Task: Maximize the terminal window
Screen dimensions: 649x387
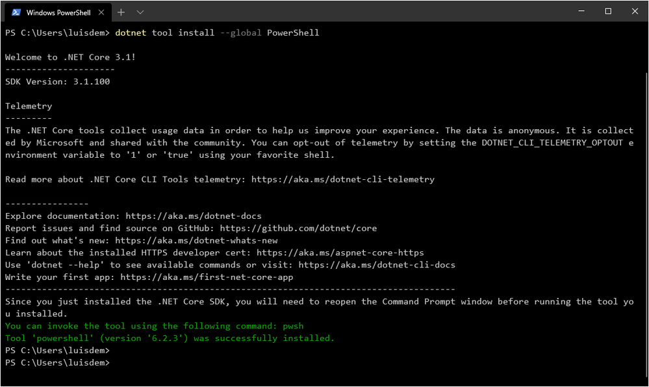Action: (x=608, y=11)
